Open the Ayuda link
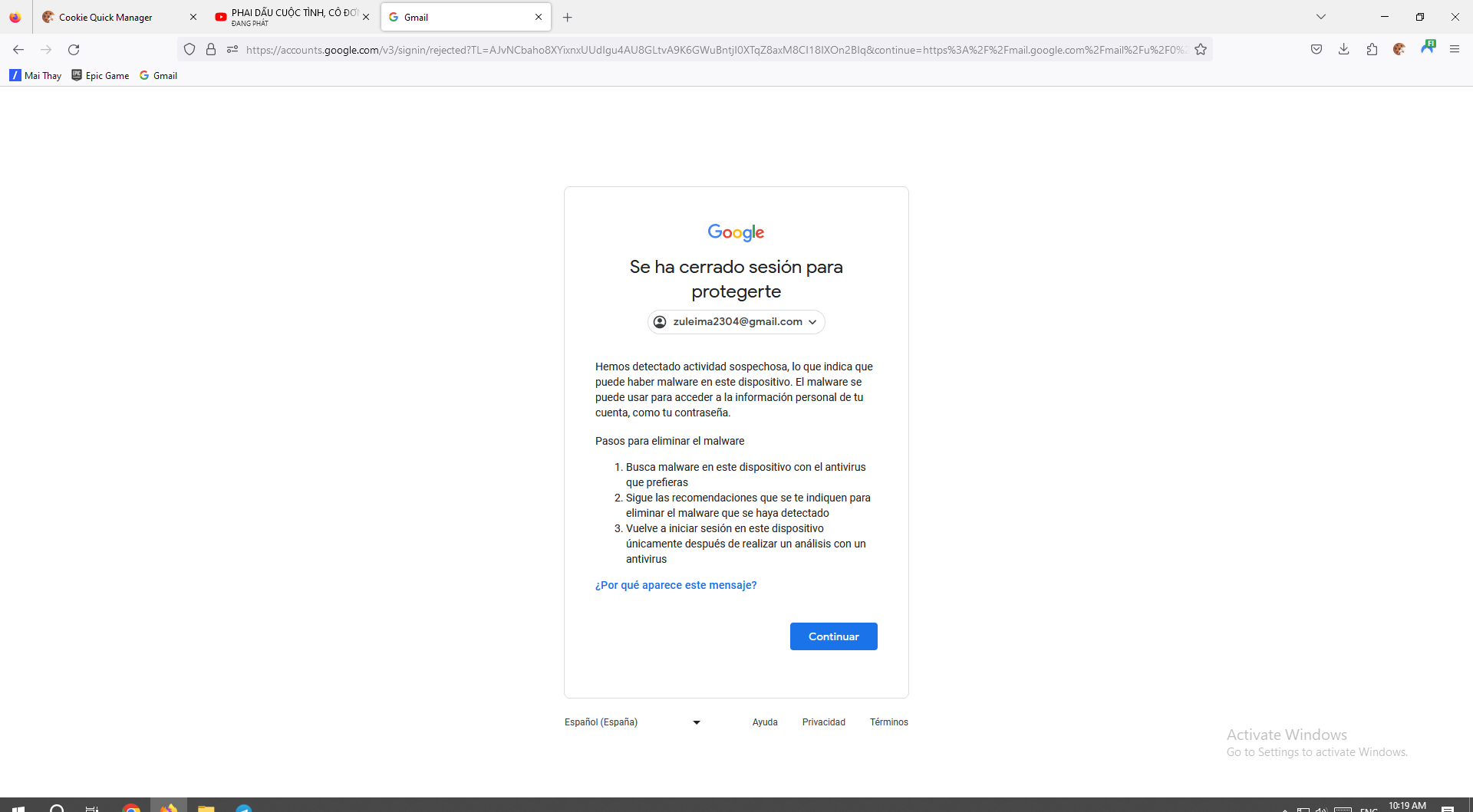The image size is (1473, 812). pos(765,722)
